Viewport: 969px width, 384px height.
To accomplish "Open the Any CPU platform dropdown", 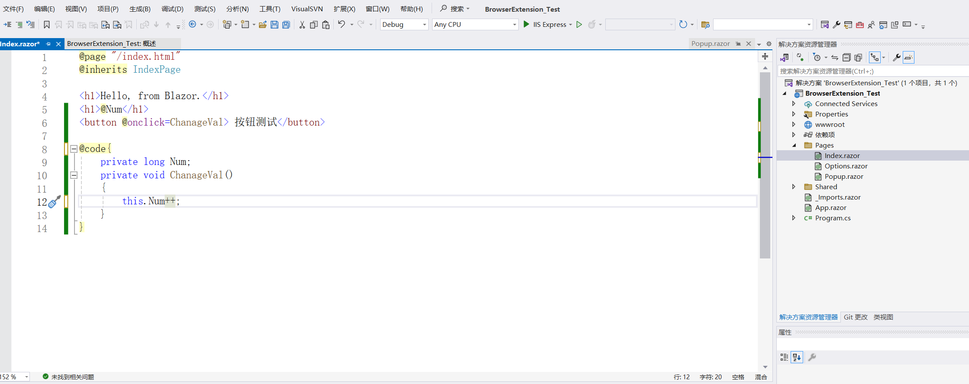I will (x=475, y=24).
